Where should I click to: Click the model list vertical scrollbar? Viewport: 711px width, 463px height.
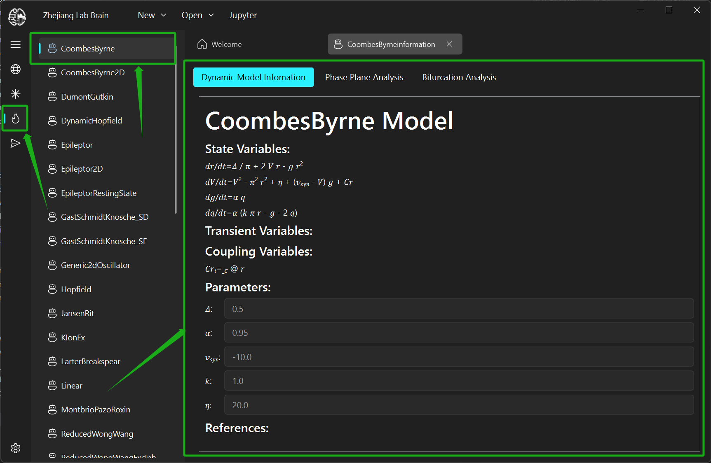tap(176, 130)
